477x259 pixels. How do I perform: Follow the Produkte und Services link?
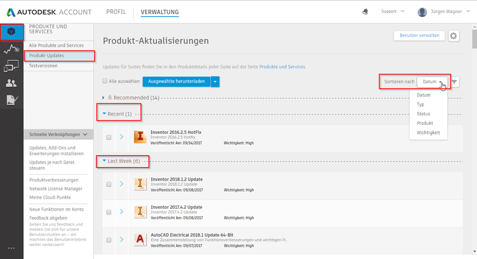coord(282,67)
